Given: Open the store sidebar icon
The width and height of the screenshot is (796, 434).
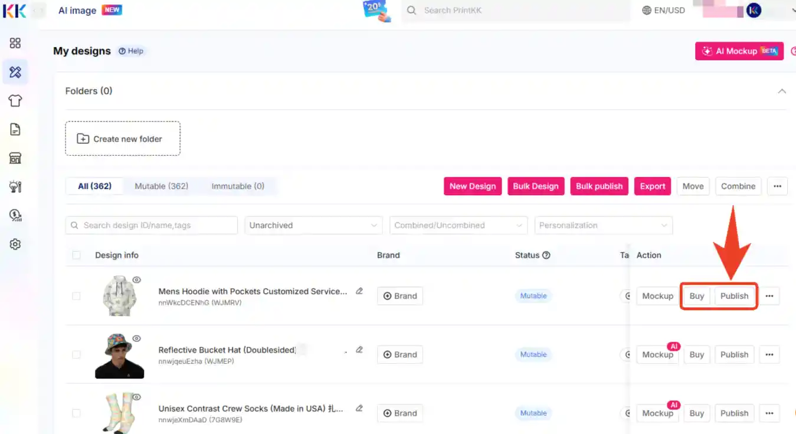Looking at the screenshot, I should coord(15,158).
